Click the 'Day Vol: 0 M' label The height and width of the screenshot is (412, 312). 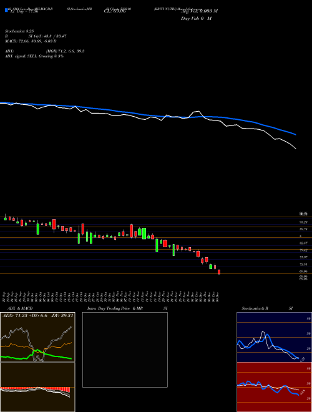[x=196, y=19]
